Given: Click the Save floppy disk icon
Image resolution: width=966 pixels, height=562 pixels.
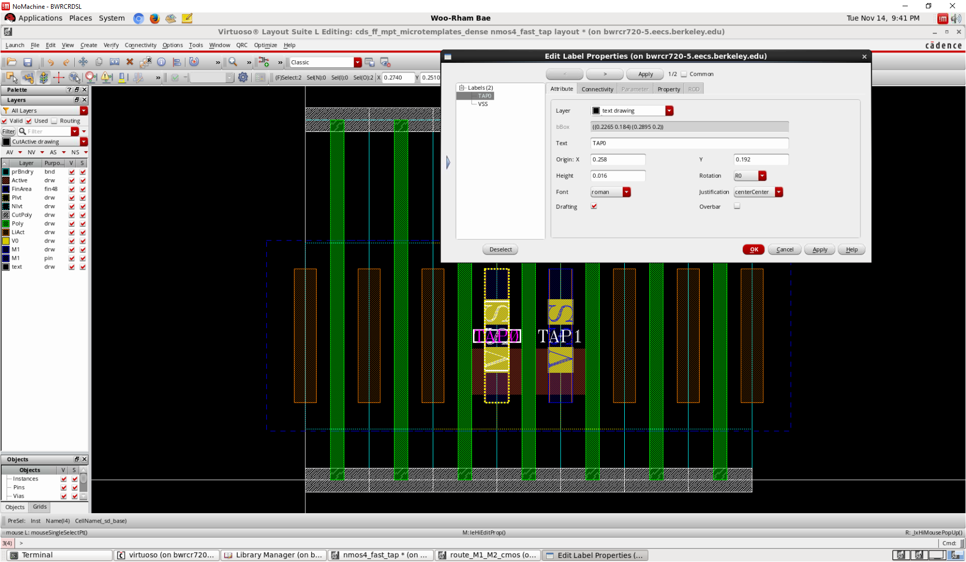Looking at the screenshot, I should (28, 62).
